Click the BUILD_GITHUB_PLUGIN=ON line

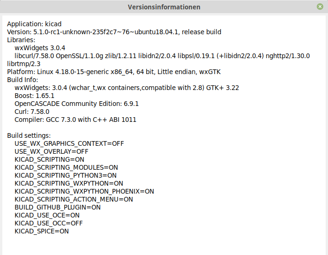tap(58, 207)
